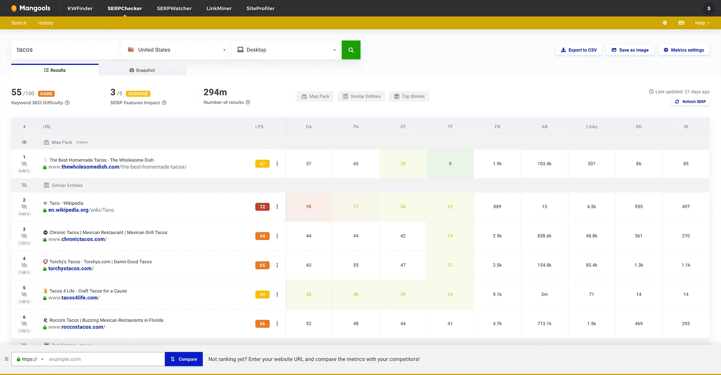Click the keyboard shortcuts icon near Help
Viewport: 721px width, 375px height.
681,23
